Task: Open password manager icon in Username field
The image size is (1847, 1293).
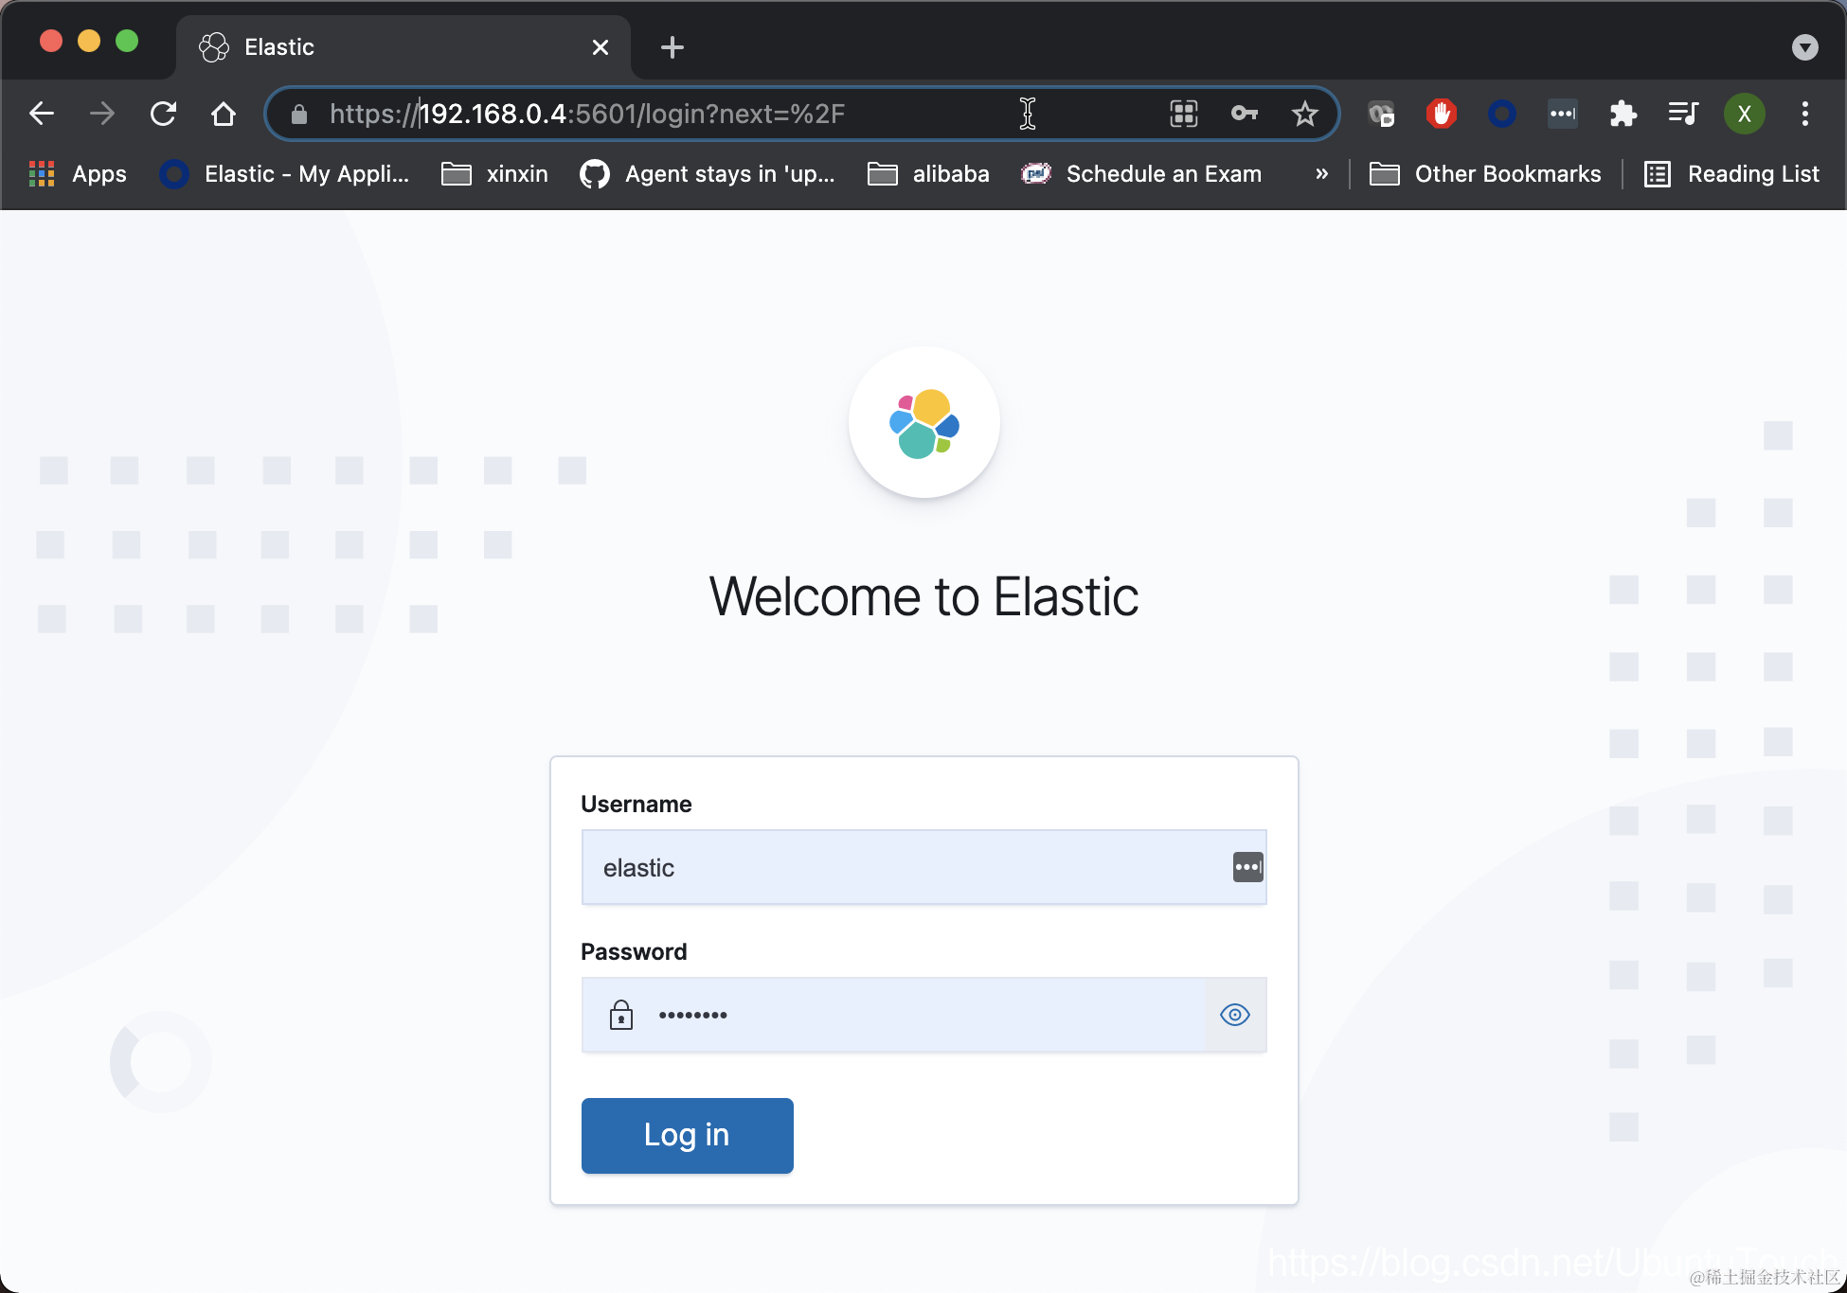Action: coord(1247,867)
